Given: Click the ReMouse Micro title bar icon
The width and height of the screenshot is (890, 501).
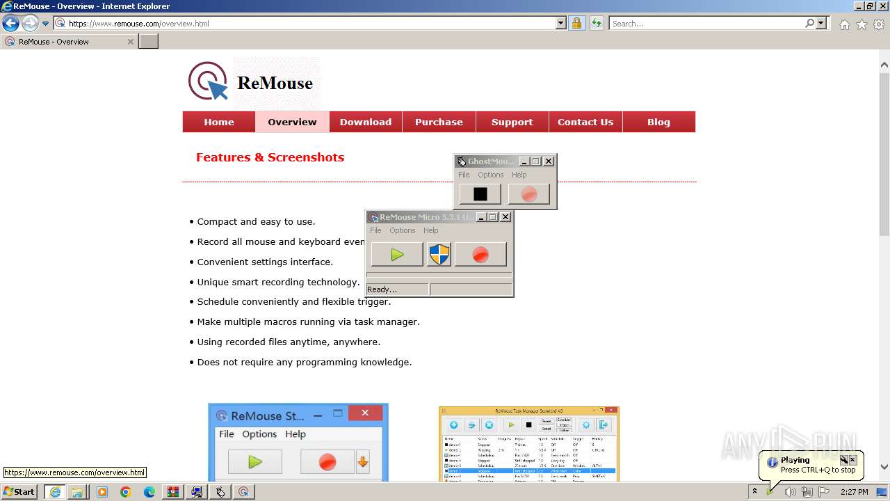Looking at the screenshot, I should (373, 217).
